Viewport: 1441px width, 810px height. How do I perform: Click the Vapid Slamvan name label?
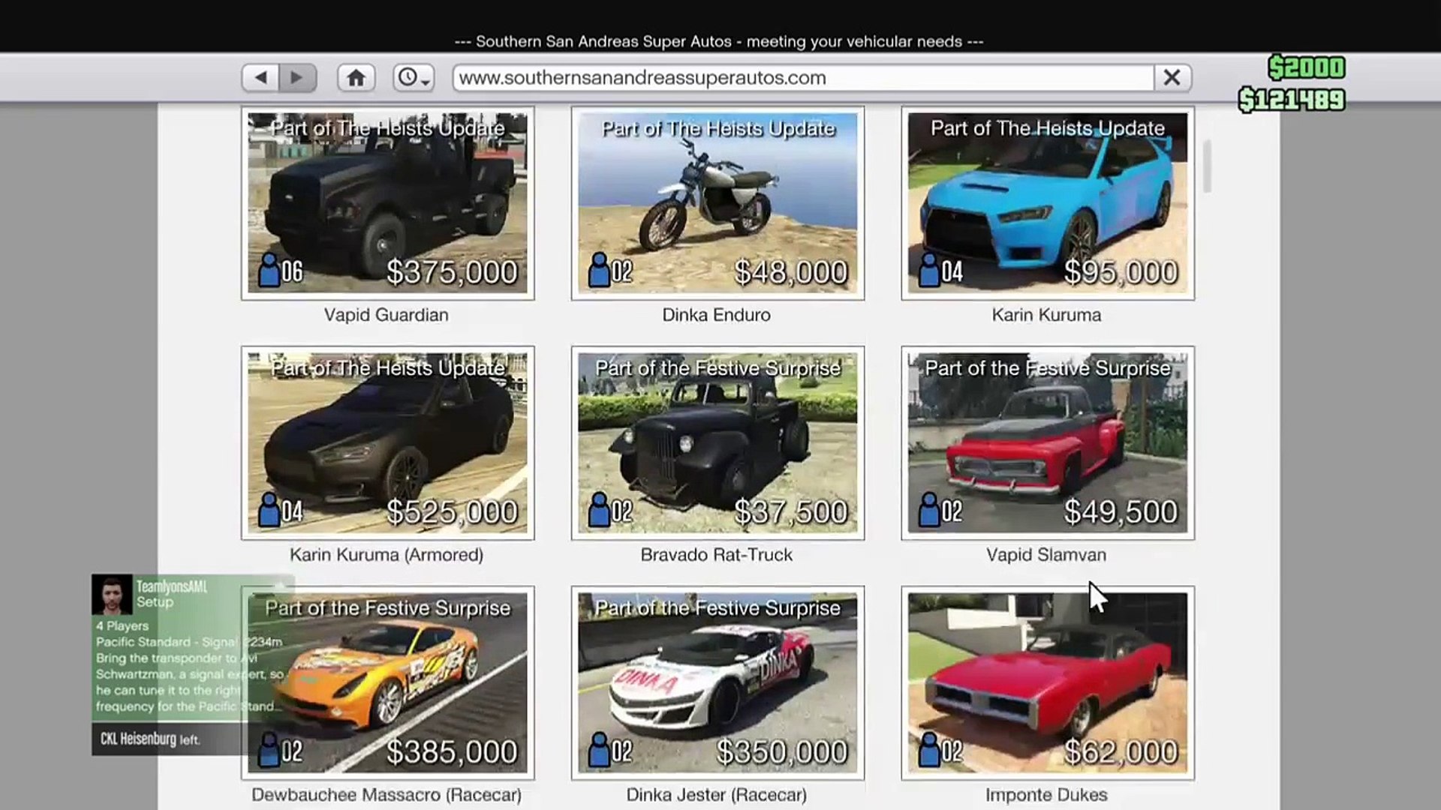tap(1046, 555)
